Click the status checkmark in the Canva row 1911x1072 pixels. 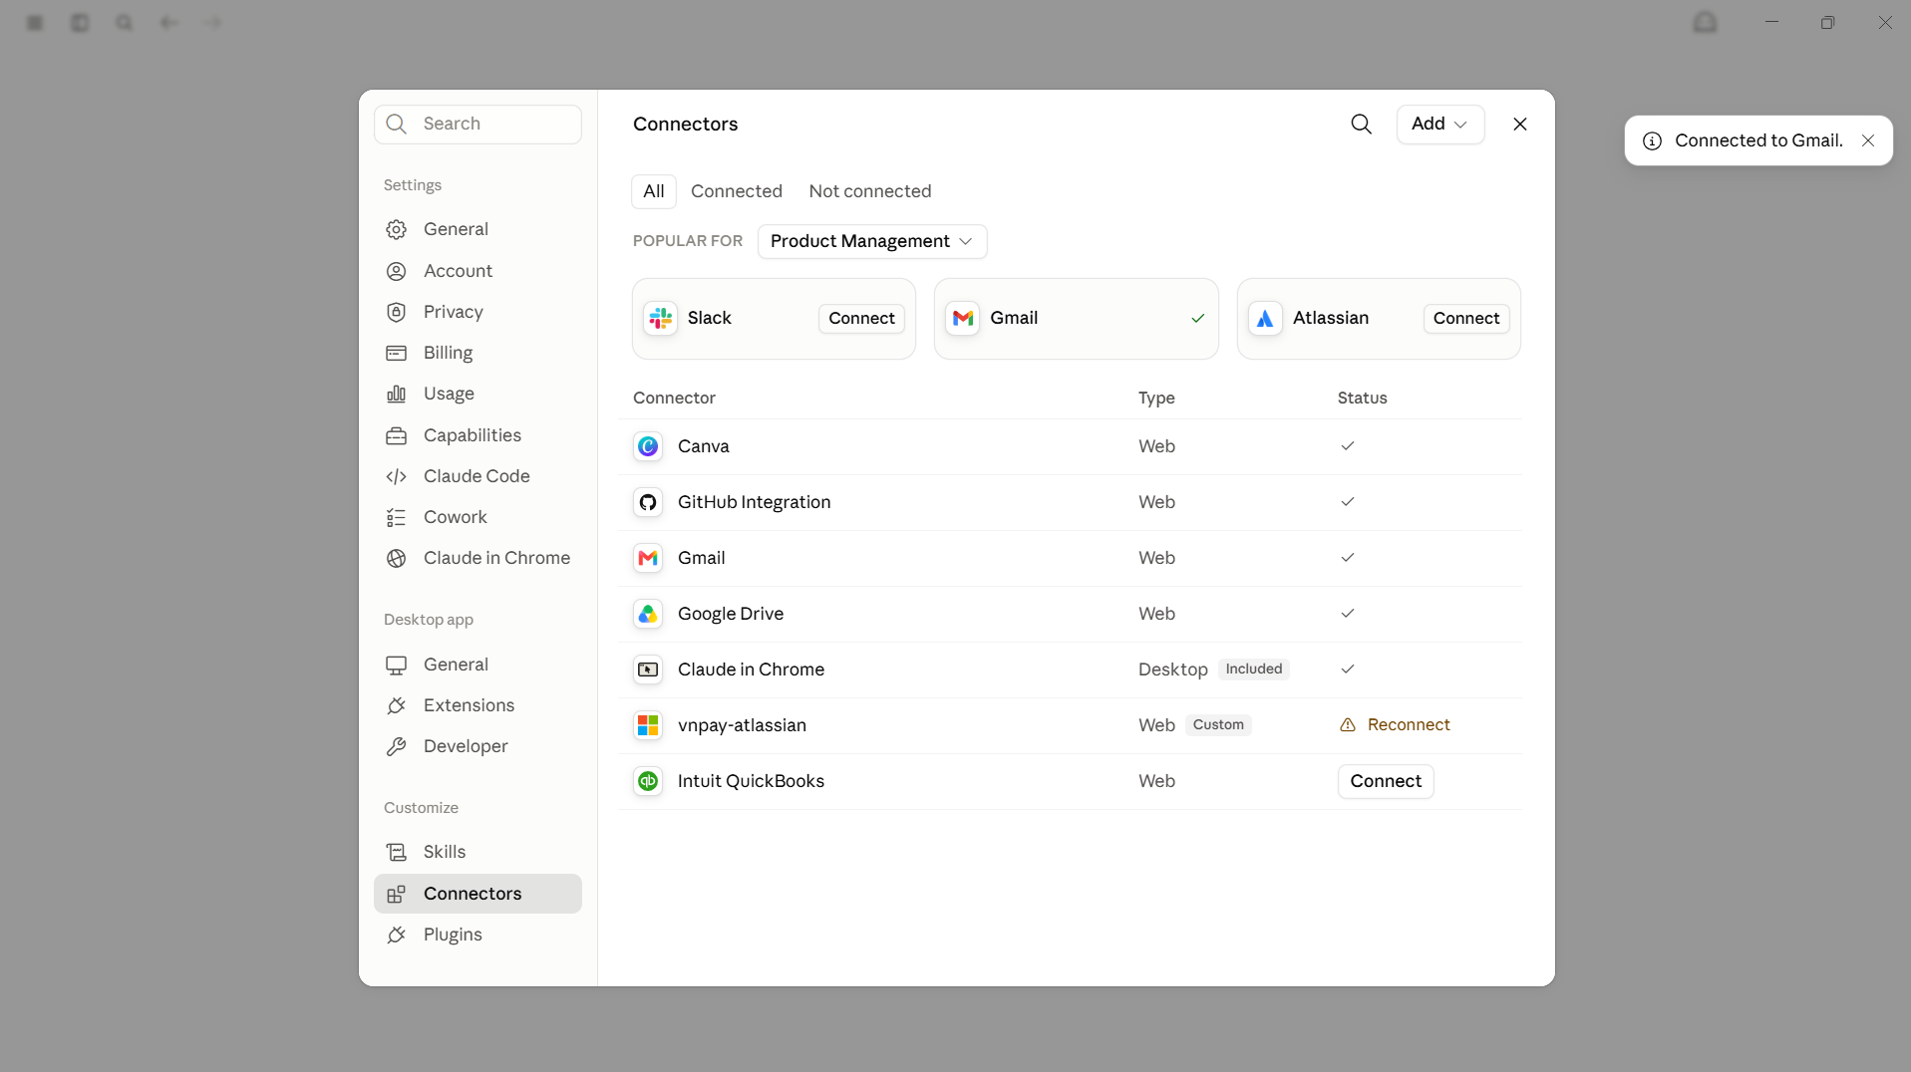click(x=1348, y=445)
